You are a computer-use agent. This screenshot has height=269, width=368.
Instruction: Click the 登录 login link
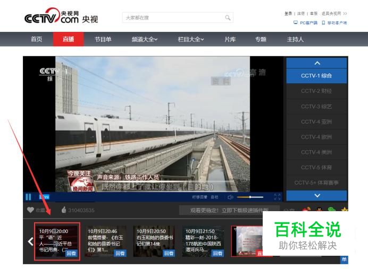288,14
